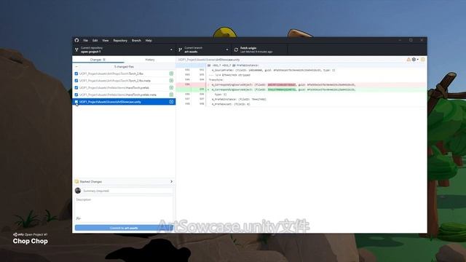Click the GitHub logo icon in title bar

pyautogui.click(x=76, y=41)
